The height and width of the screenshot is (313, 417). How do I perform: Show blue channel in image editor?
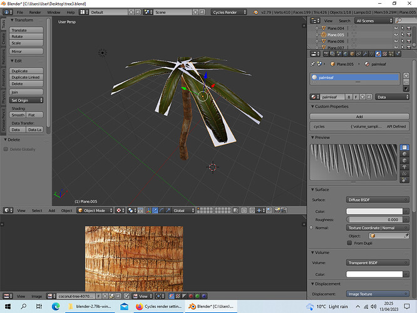click(203, 296)
